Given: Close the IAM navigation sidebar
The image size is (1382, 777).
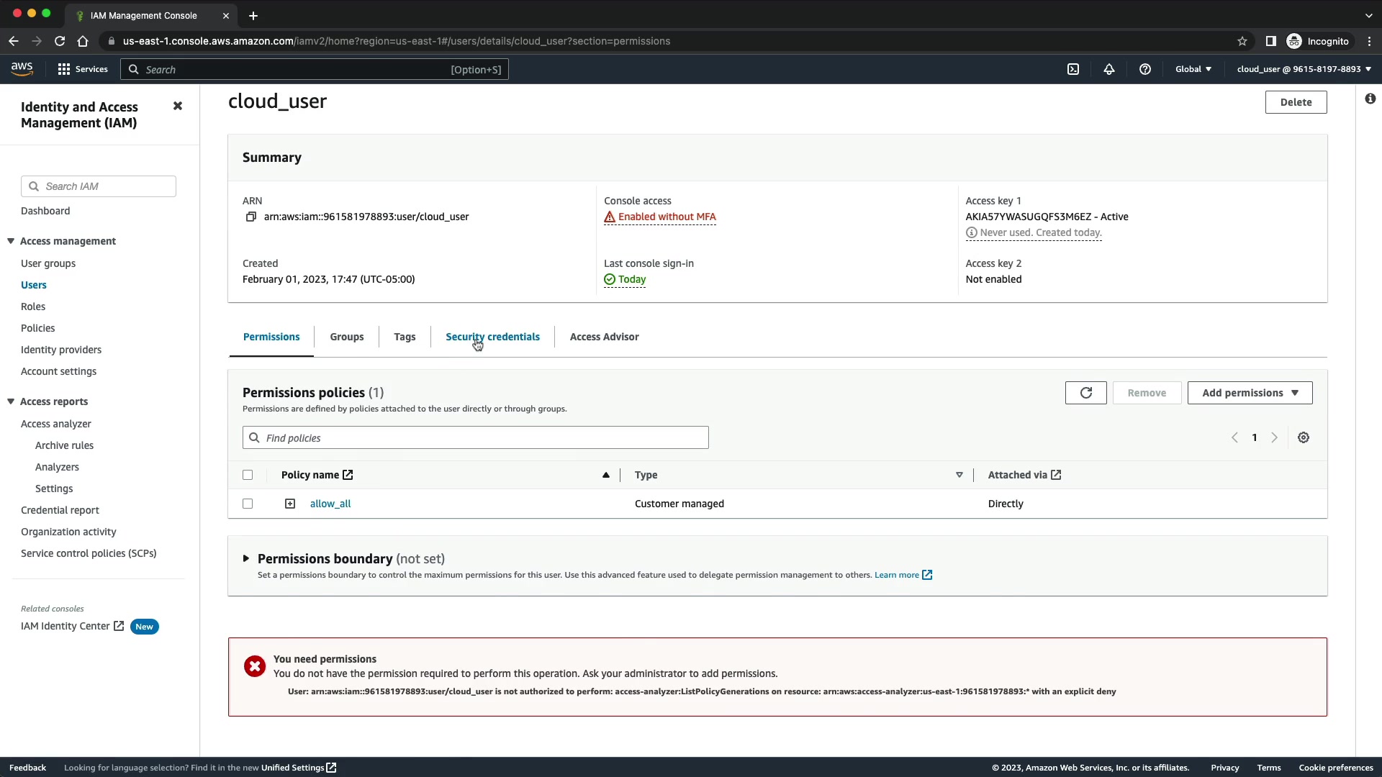Looking at the screenshot, I should (178, 106).
